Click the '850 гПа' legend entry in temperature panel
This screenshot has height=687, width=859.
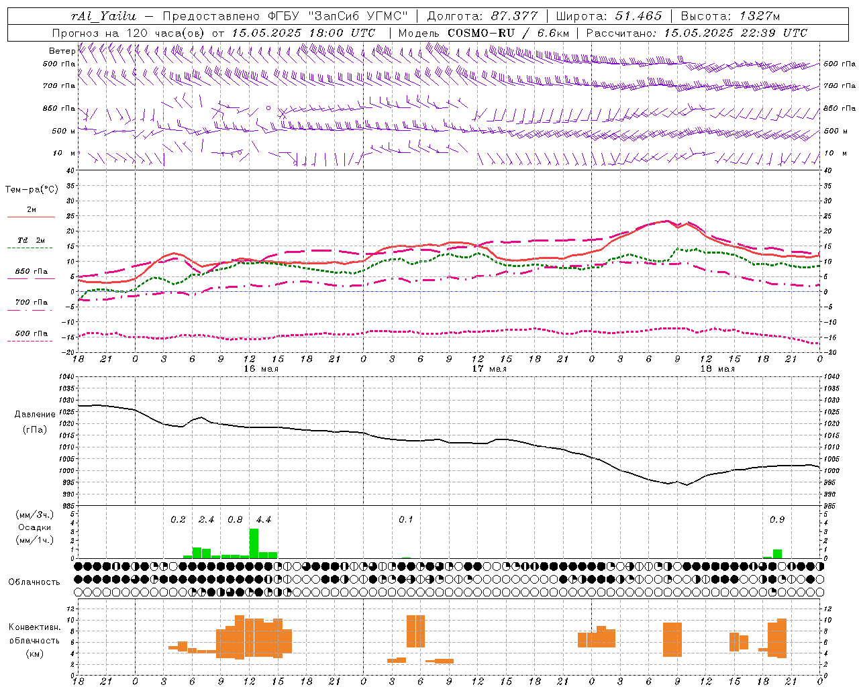[x=32, y=272]
